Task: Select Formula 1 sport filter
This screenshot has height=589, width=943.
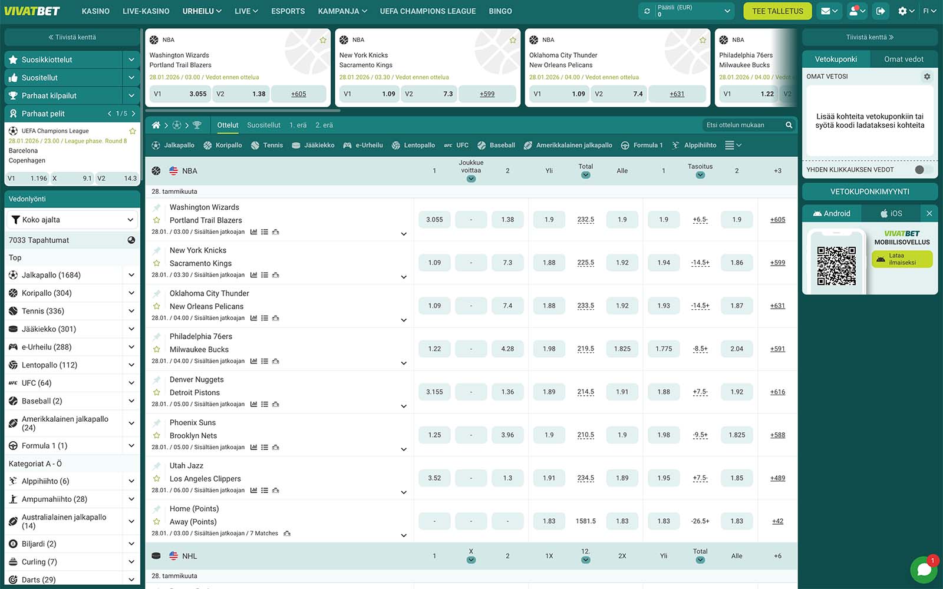Action: coord(643,145)
